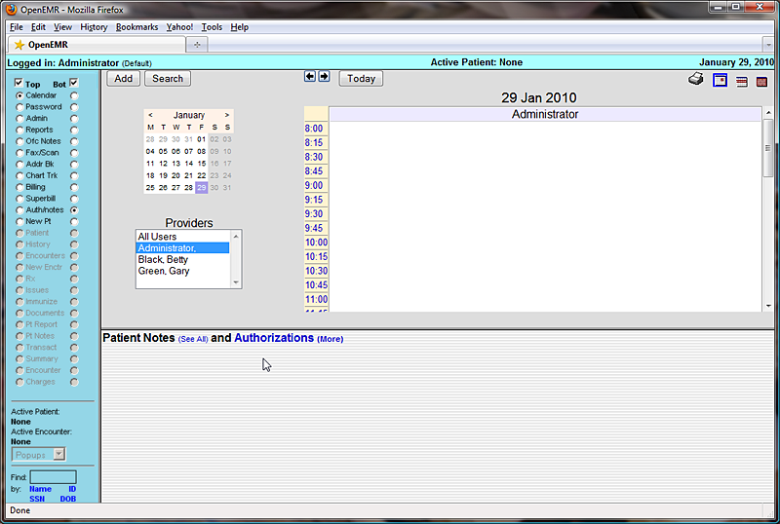
Task: Select Billing bottom radio button
Action: click(74, 187)
